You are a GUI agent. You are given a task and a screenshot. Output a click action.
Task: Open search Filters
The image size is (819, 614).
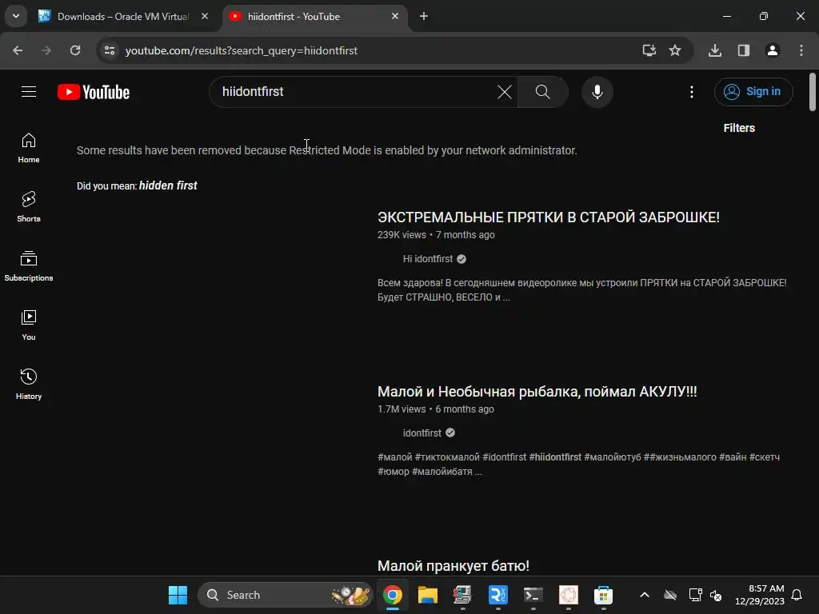(739, 128)
